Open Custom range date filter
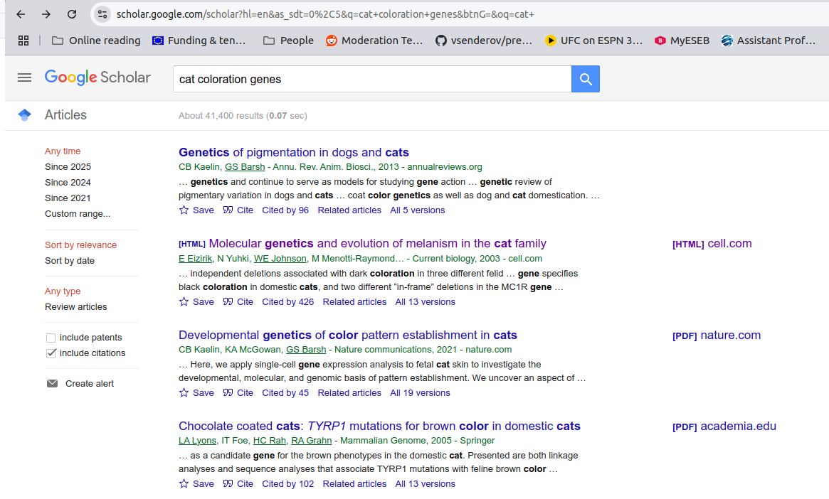Image resolution: width=829 pixels, height=499 pixels. click(x=78, y=214)
